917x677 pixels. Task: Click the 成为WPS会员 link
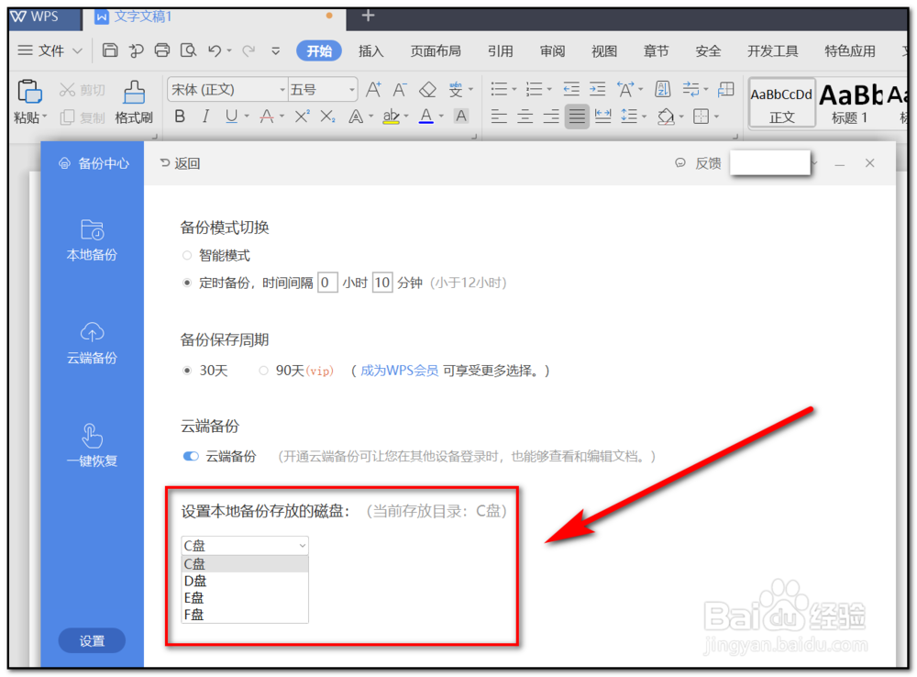coord(399,371)
